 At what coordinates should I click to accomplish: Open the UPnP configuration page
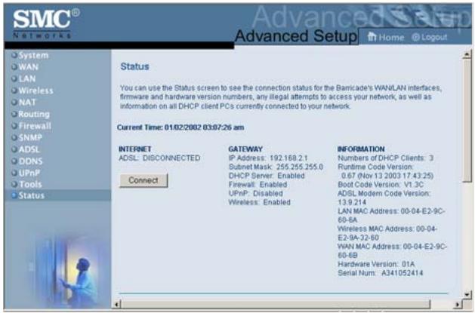(29, 173)
